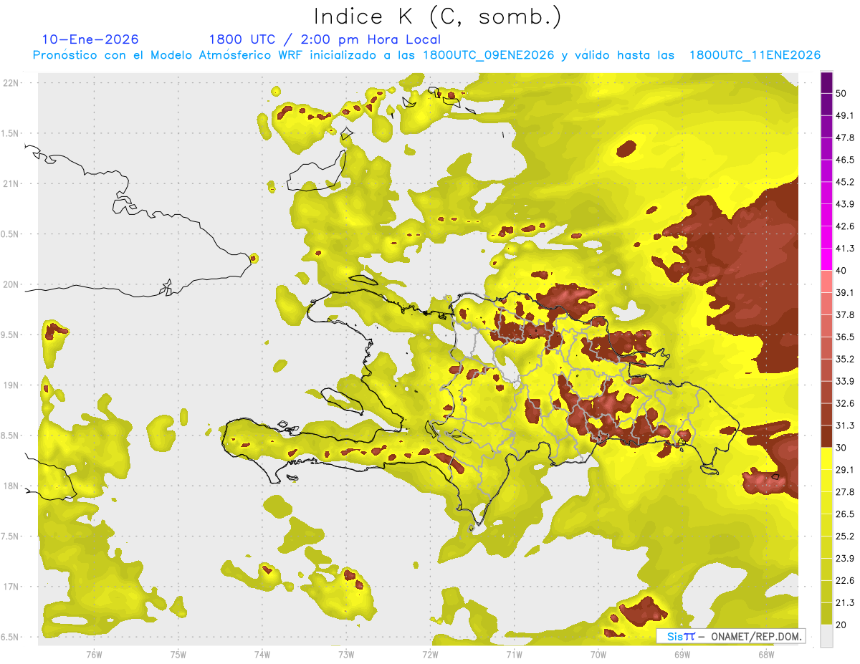Screen dimensions: 860x664
Task: Click the latitude axis label "20N"
Action: [12, 284]
